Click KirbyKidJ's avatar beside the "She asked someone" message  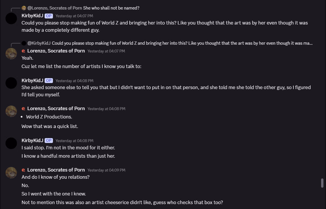(x=11, y=83)
